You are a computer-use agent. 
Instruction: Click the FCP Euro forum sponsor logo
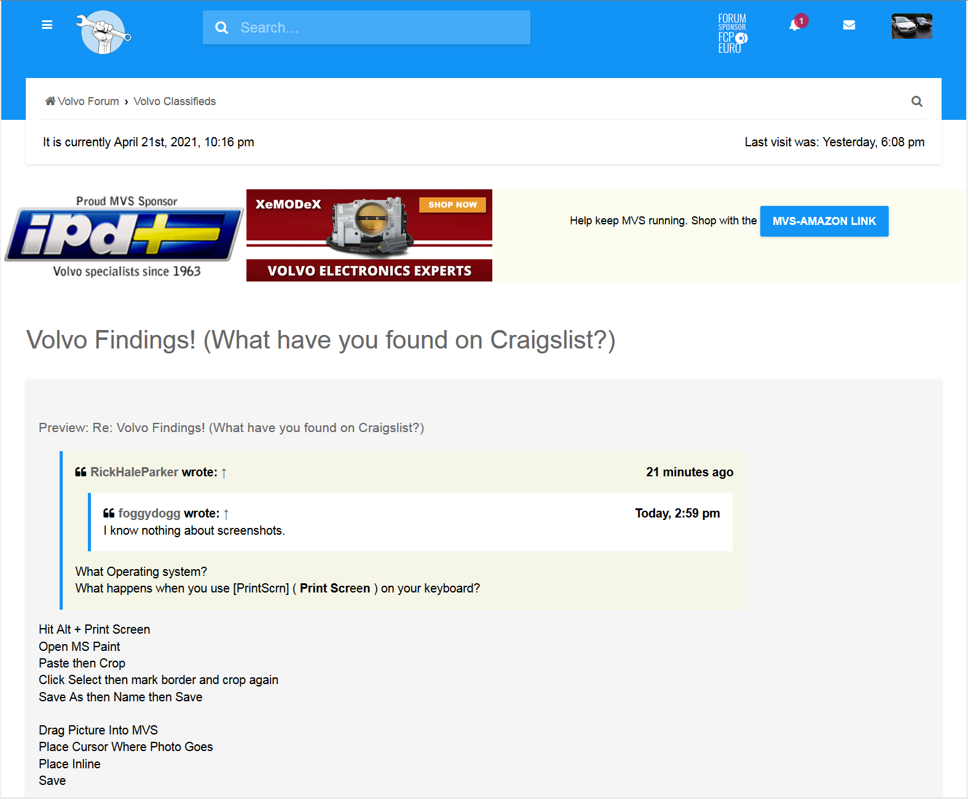[x=732, y=34]
